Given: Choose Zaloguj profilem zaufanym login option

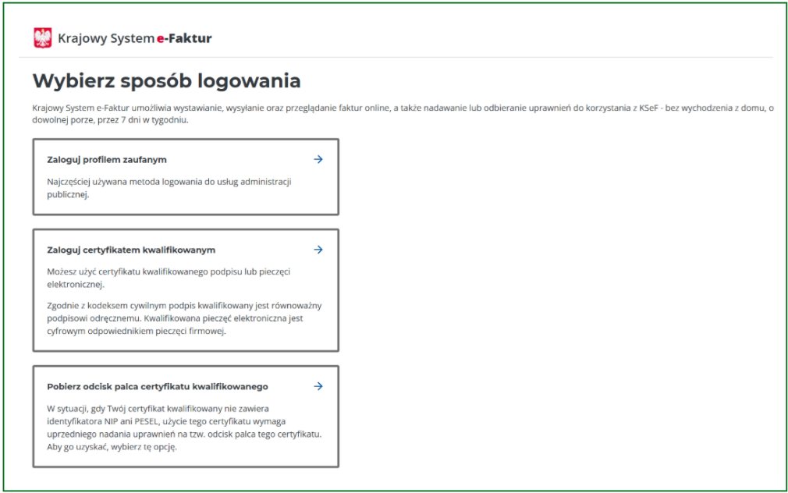Looking at the screenshot, I should coord(186,177).
